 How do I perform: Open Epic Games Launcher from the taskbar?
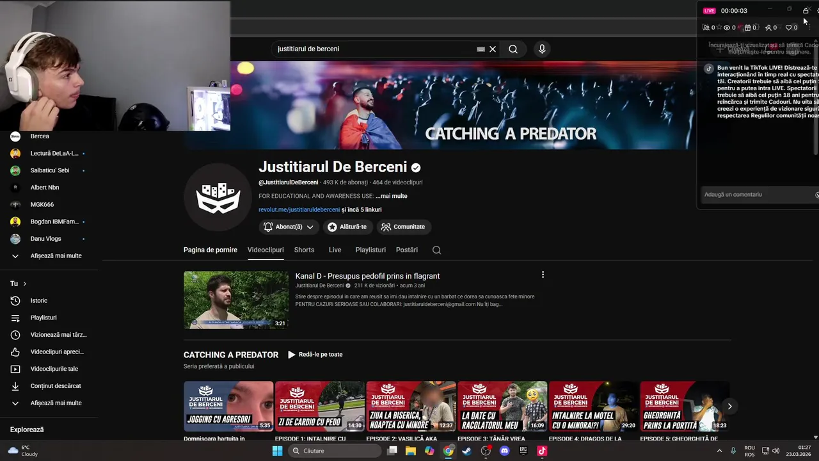click(523, 451)
